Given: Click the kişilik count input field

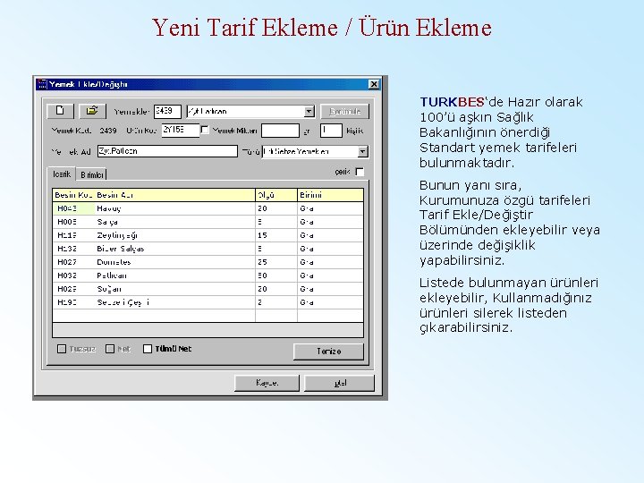Looking at the screenshot, I should coord(331,131).
